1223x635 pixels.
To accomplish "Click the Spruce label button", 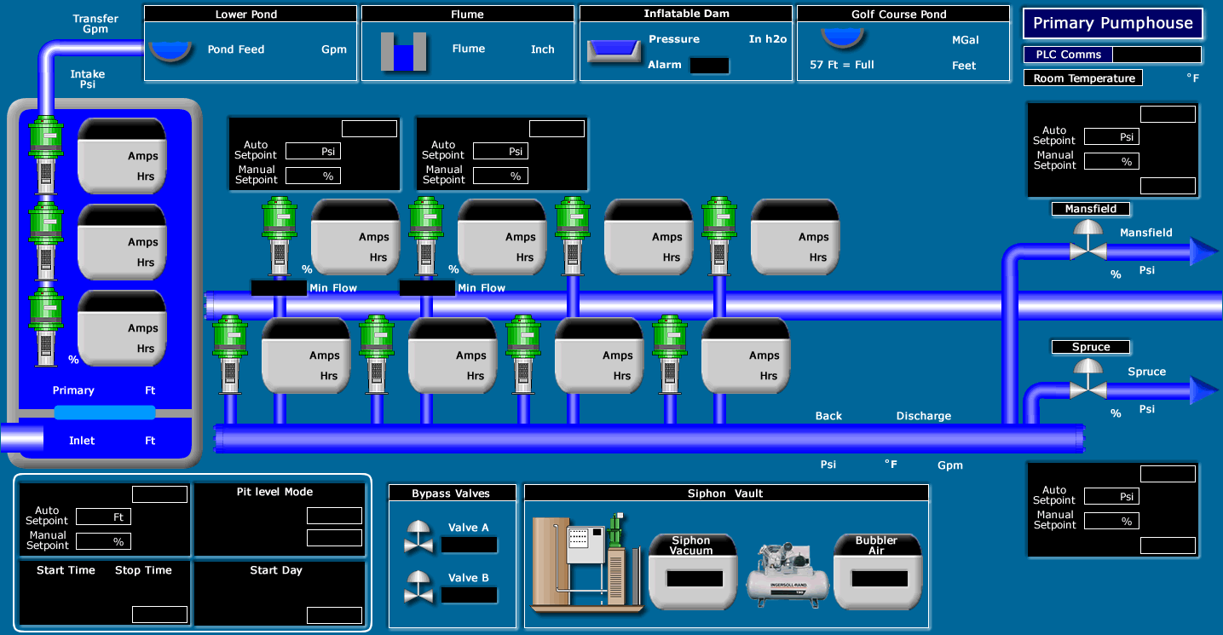I will pos(1090,348).
